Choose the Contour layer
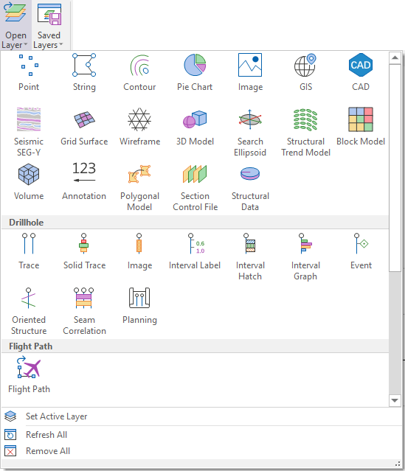 click(139, 73)
